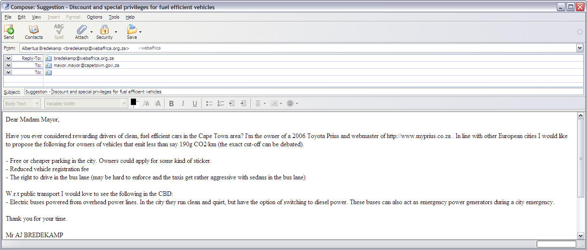Viewport: 587px width, 250px height.
Task: Toggle Underline formatting
Action: pos(195,104)
